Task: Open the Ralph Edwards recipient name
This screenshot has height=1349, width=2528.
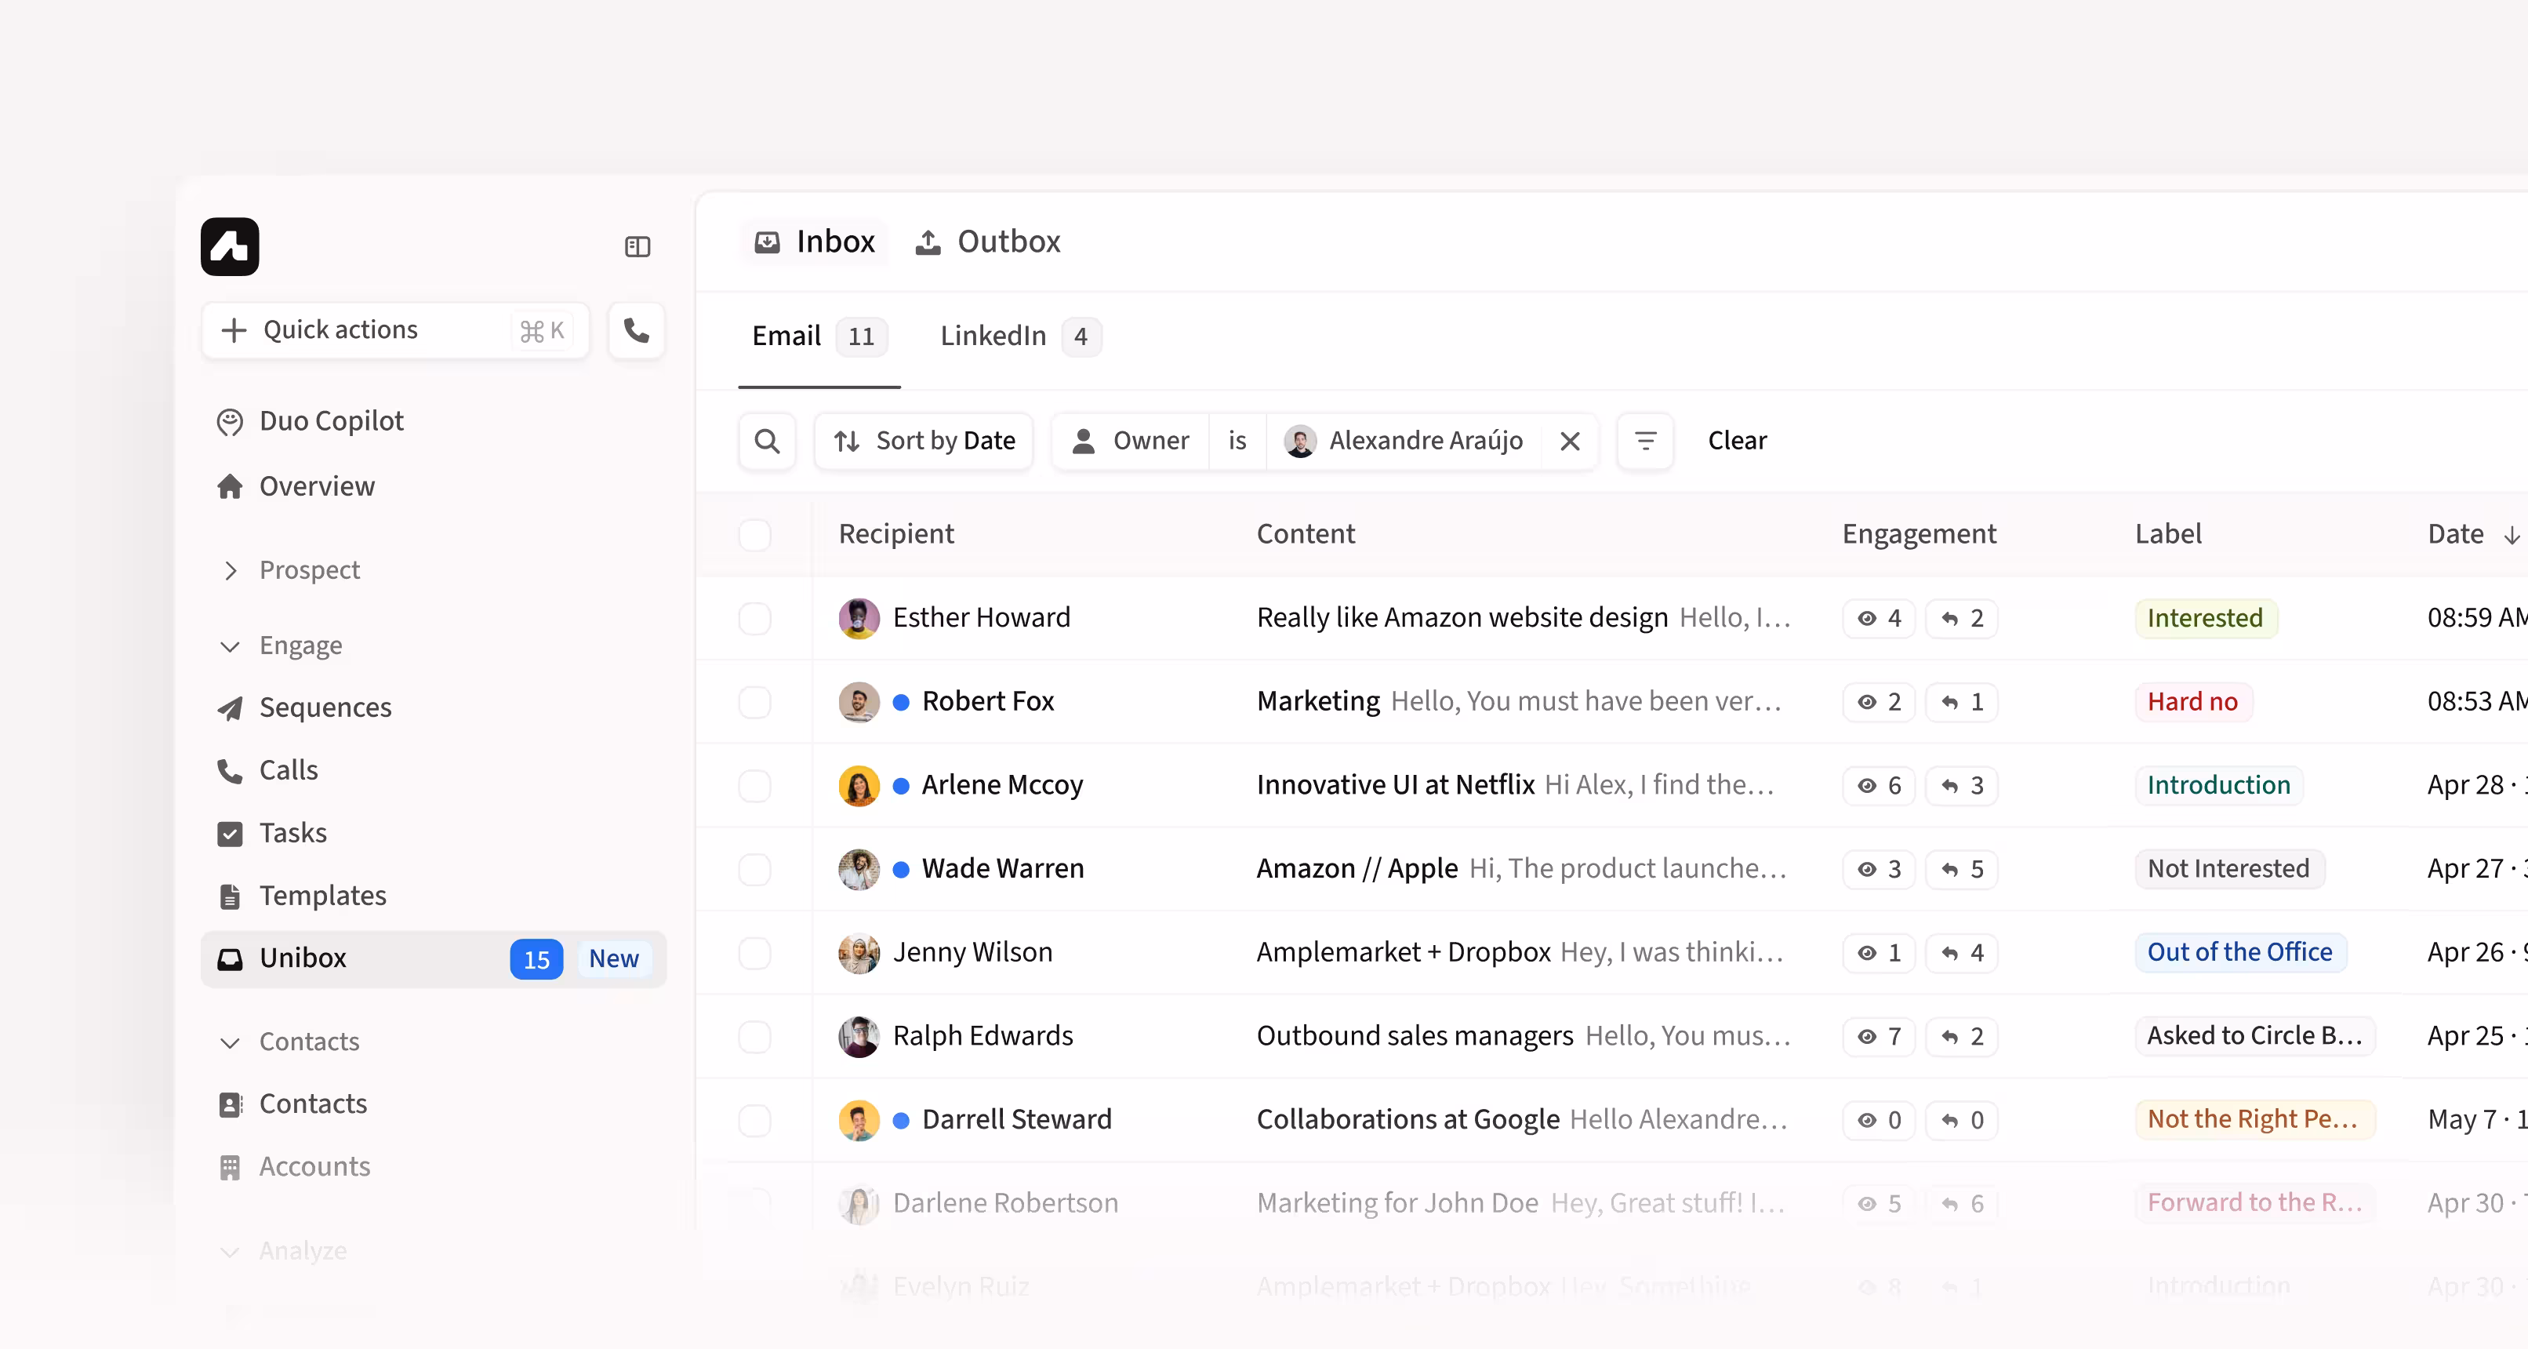Action: (983, 1037)
